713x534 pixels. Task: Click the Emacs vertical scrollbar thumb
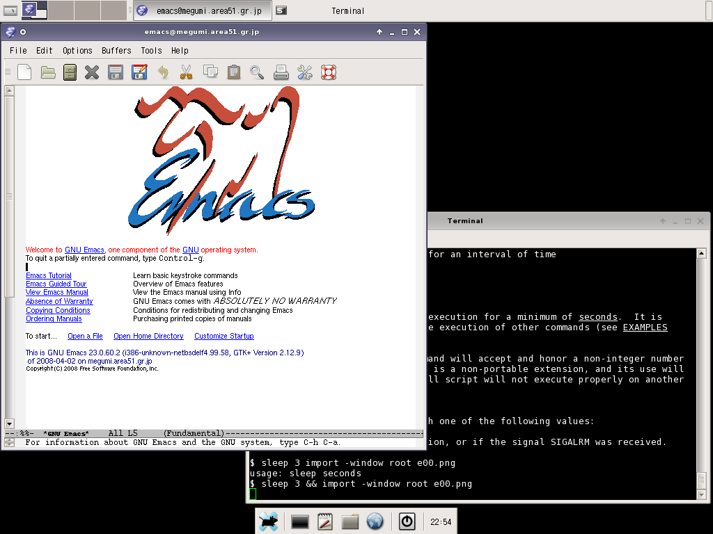[9, 196]
